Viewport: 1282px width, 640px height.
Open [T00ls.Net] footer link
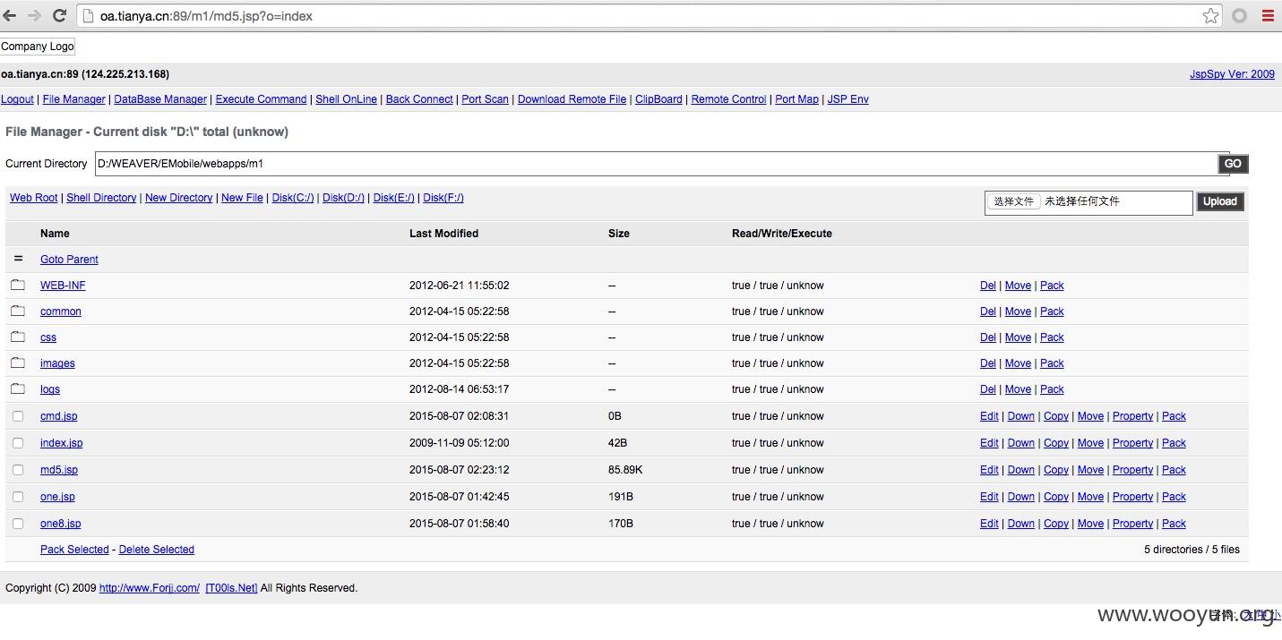pos(231,588)
